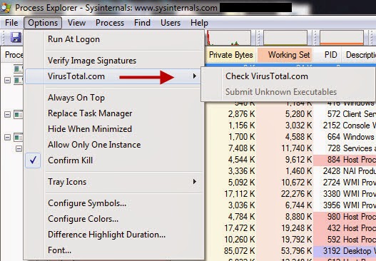
Task: Toggle Always On Top
Action: [x=113, y=98]
